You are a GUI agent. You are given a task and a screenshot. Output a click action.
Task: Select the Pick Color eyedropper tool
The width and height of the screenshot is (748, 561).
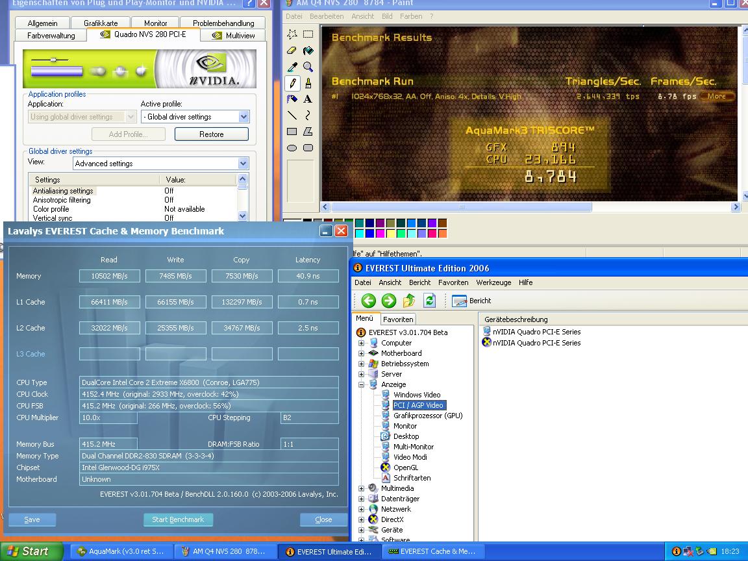(292, 67)
